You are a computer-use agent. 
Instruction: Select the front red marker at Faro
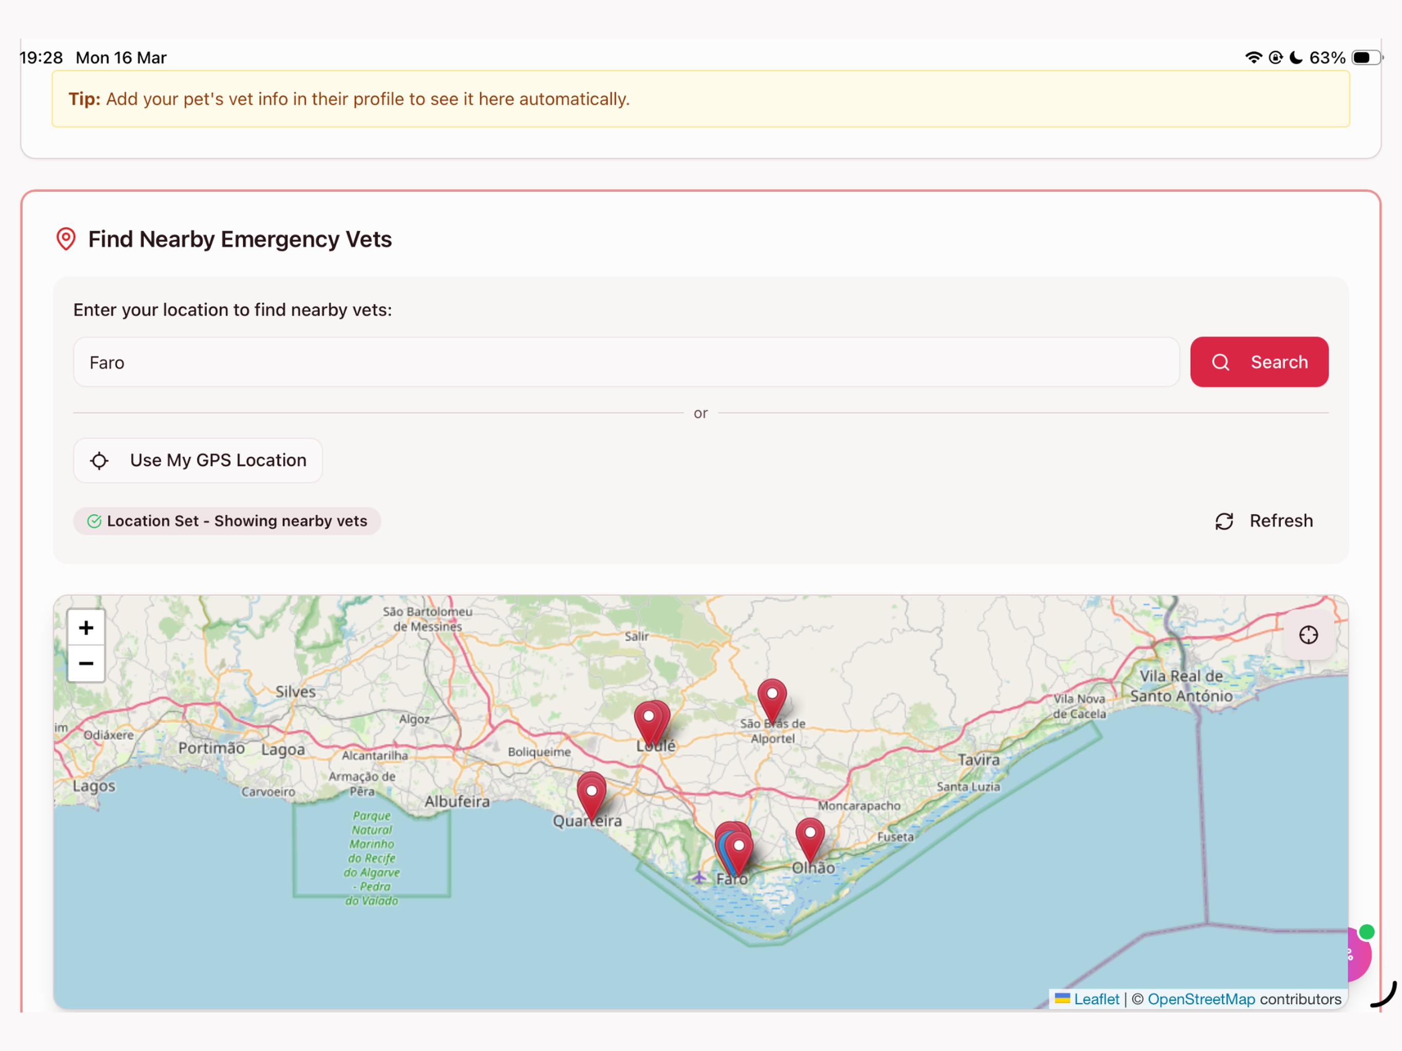(x=738, y=852)
